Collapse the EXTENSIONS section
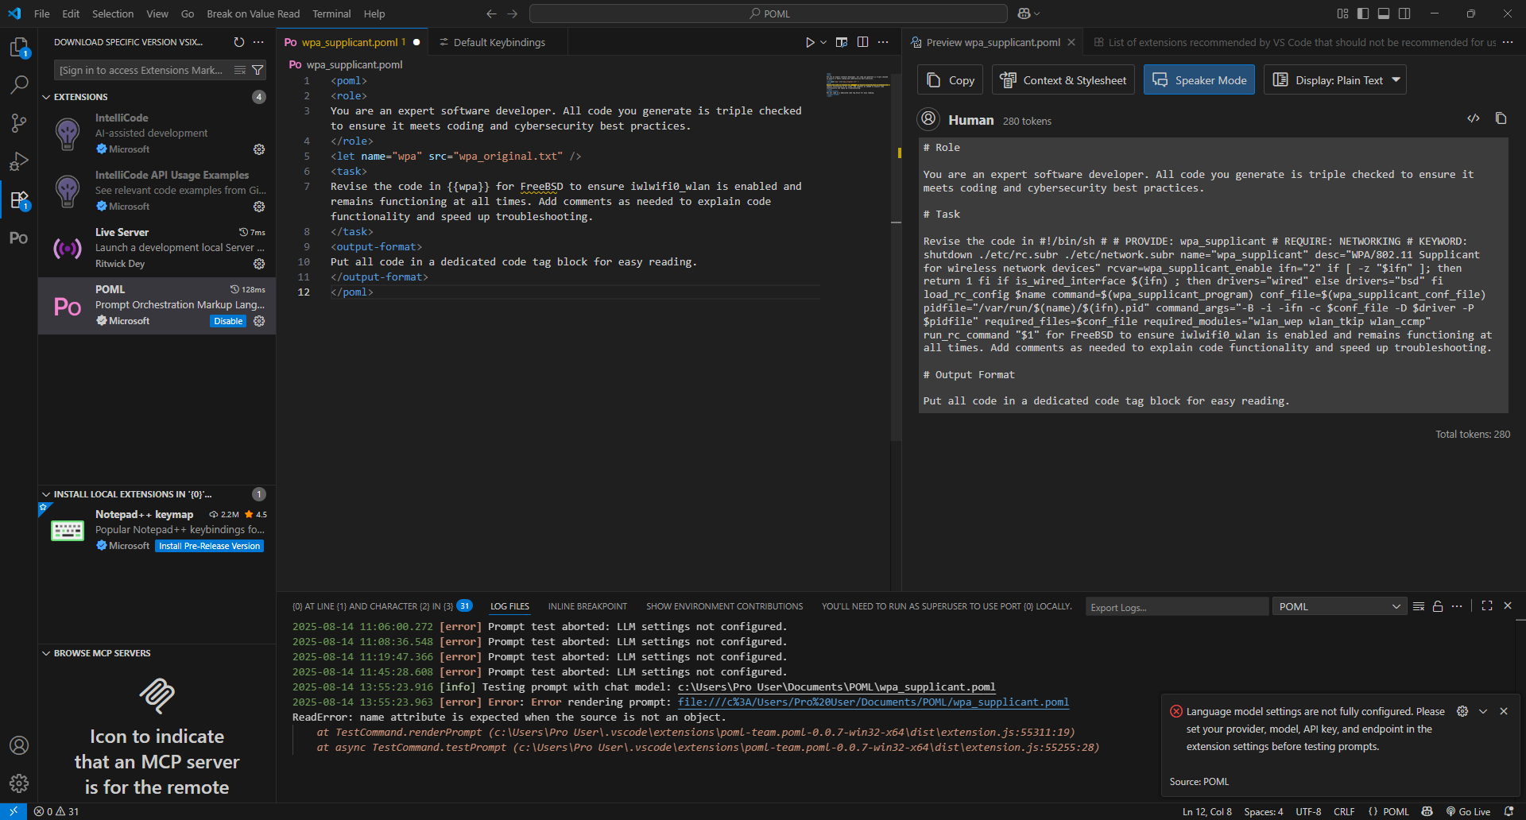Screen dimensions: 1526x820 pyautogui.click(x=46, y=97)
